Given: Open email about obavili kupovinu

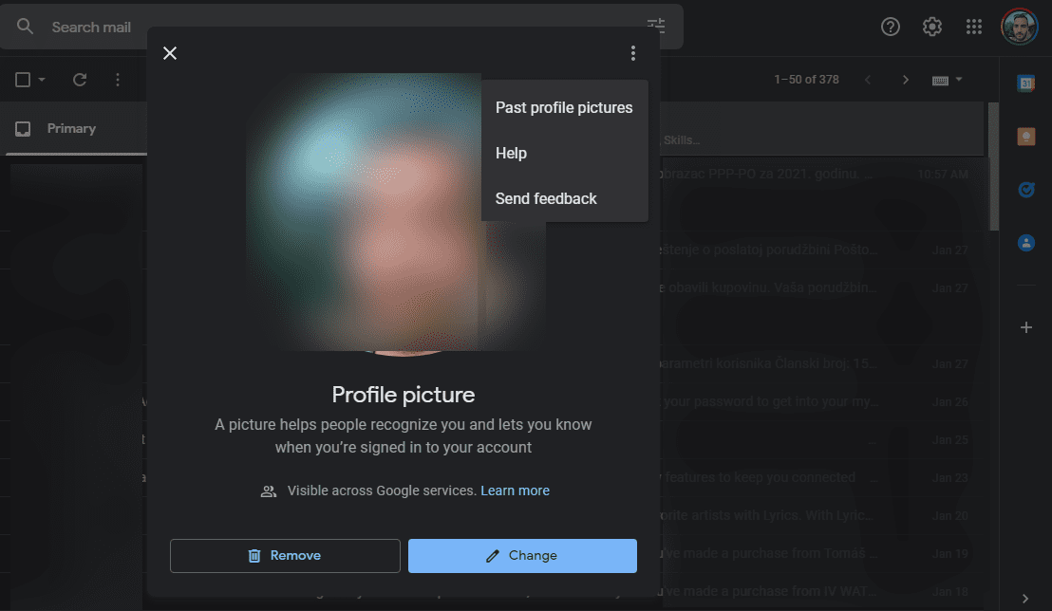Looking at the screenshot, I should click(822, 287).
